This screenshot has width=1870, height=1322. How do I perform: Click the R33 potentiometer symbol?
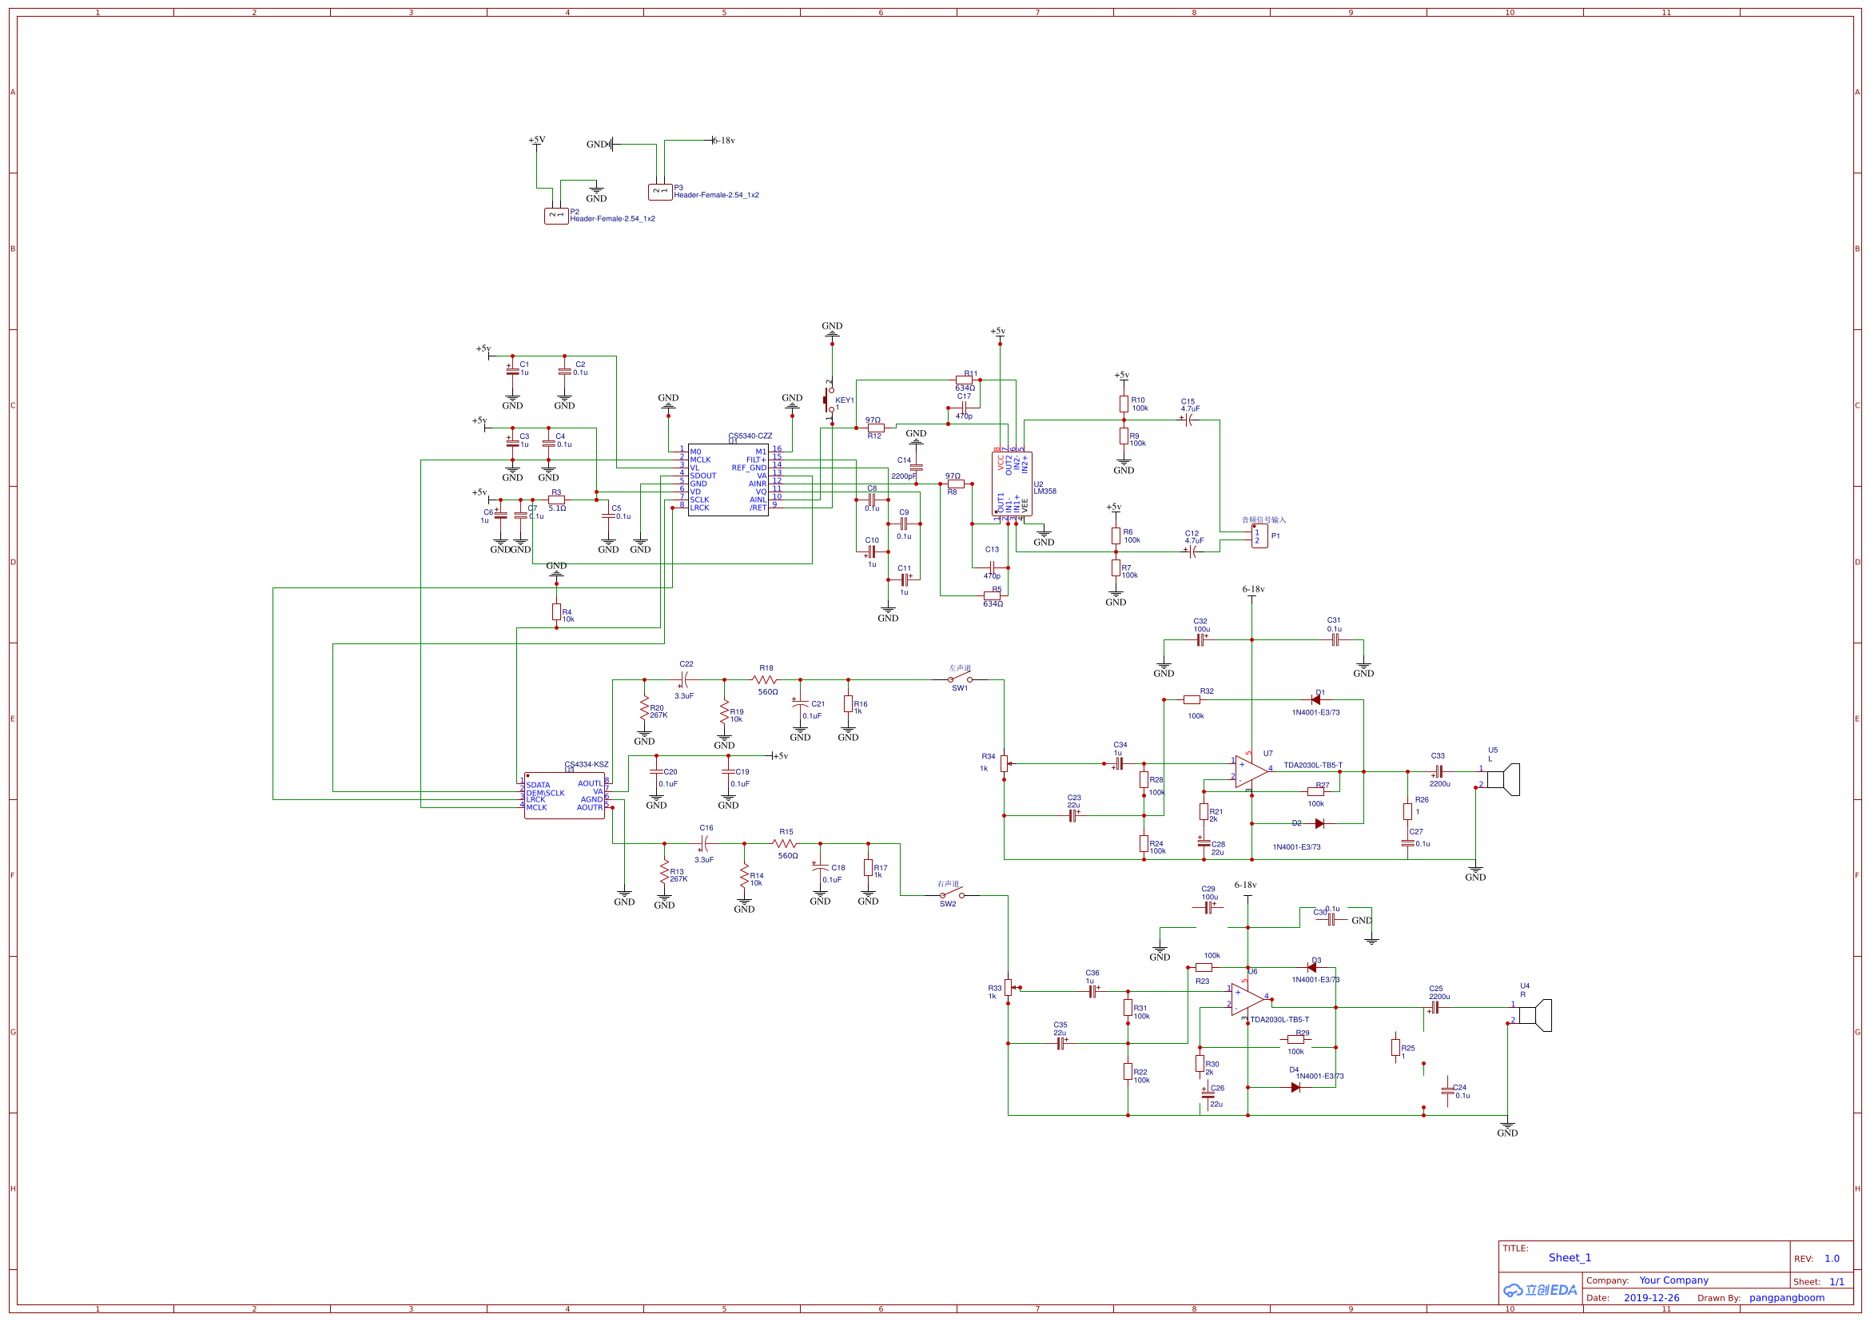coord(1009,987)
